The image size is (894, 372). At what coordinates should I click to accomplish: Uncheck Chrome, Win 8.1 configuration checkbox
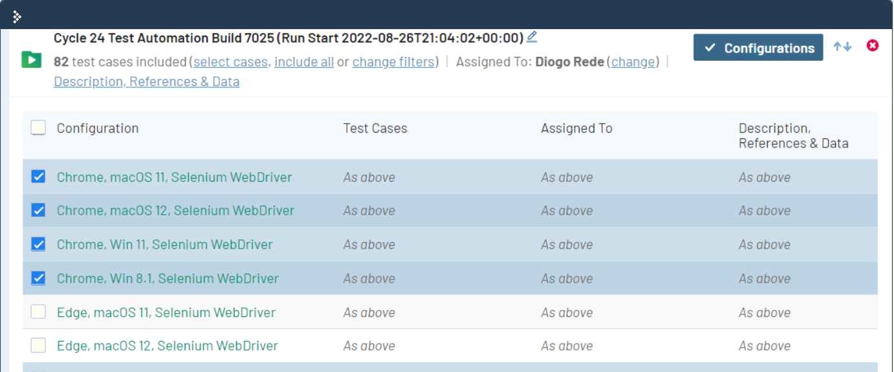coord(38,278)
